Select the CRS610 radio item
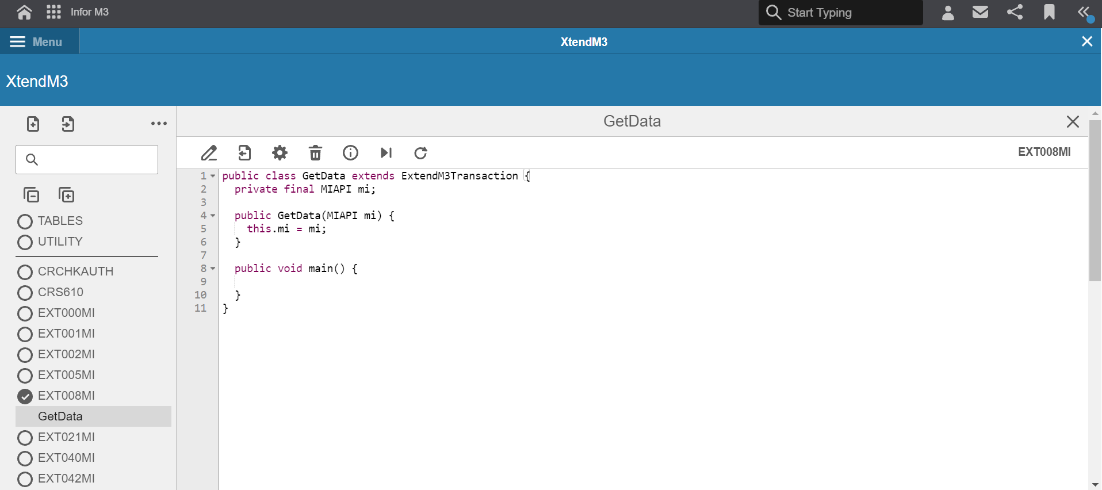 point(25,293)
